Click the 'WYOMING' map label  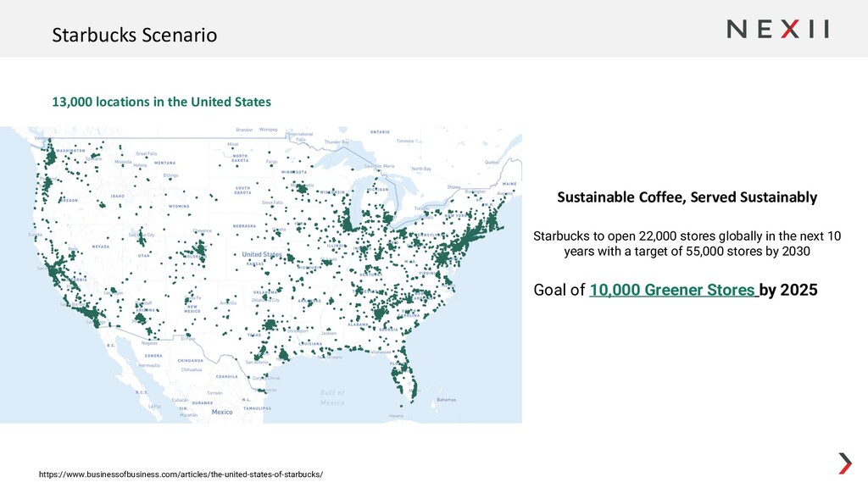coord(179,207)
